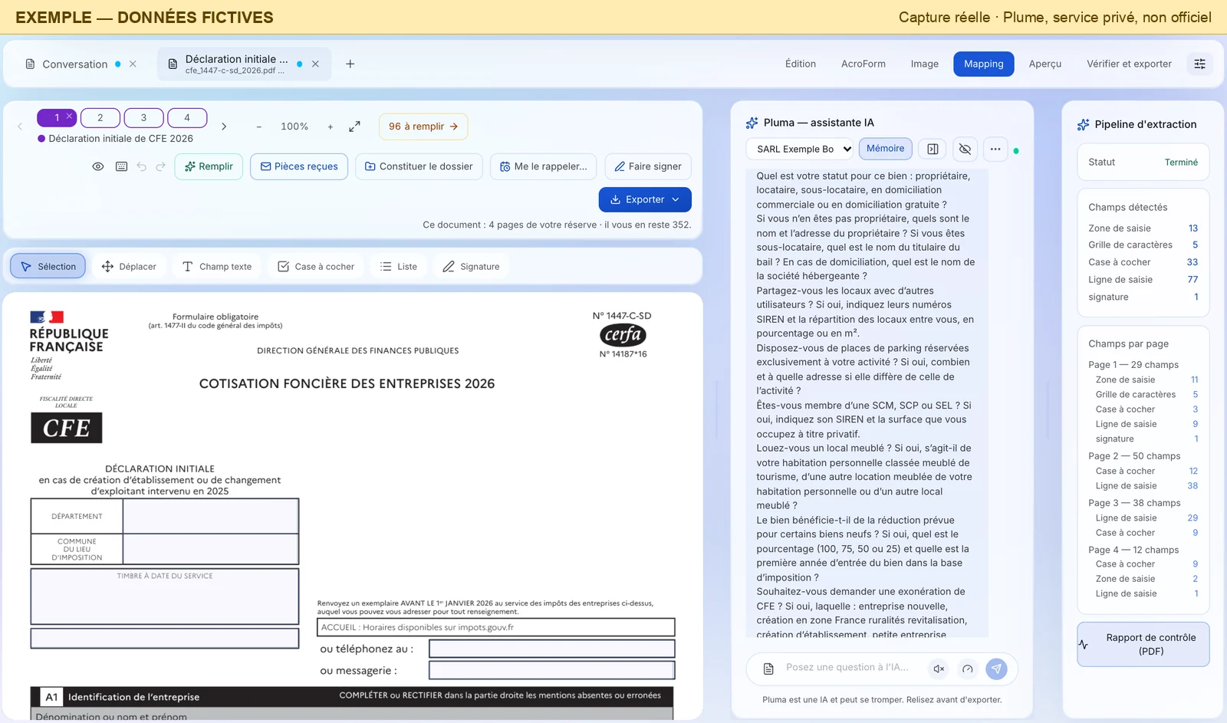This screenshot has width=1227, height=723.
Task: Select page 4 button
Action: 187,117
